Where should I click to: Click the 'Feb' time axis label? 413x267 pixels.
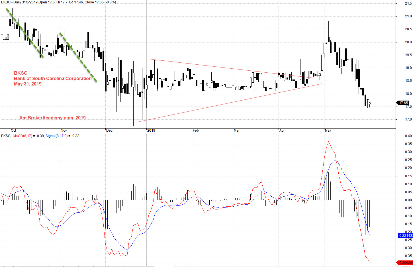pos(196,131)
